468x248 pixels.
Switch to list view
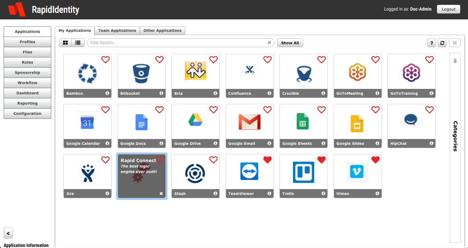(78, 43)
